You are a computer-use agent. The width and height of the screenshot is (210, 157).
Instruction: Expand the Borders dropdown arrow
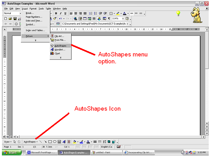click(x=114, y=14)
